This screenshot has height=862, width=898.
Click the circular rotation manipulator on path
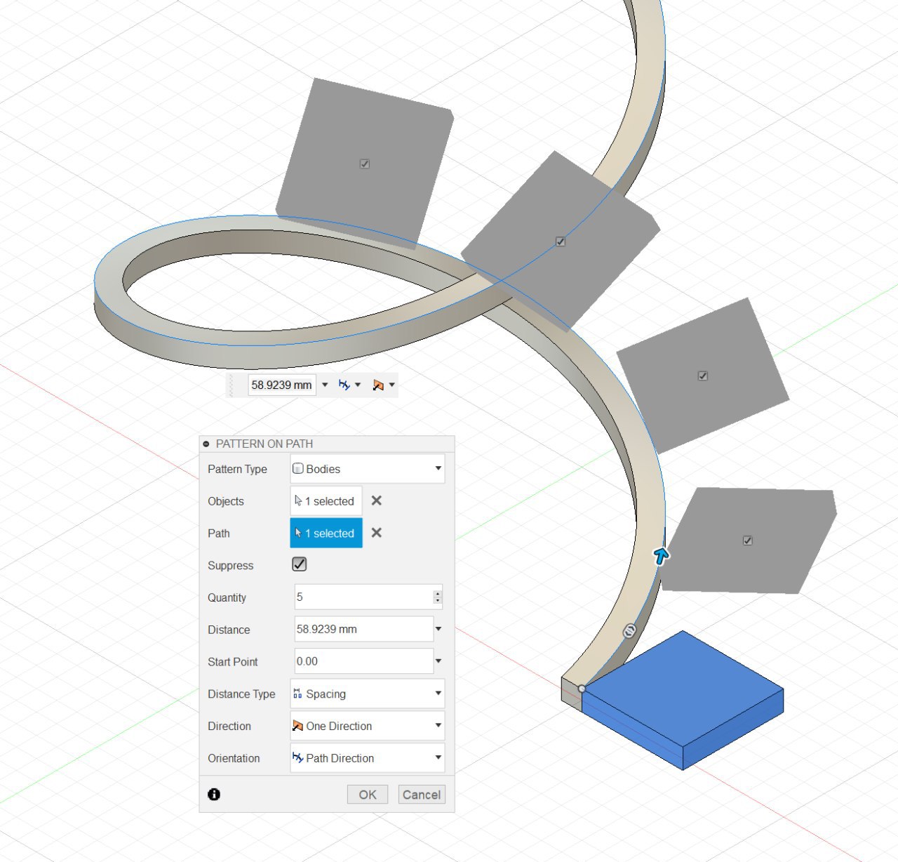coord(630,631)
